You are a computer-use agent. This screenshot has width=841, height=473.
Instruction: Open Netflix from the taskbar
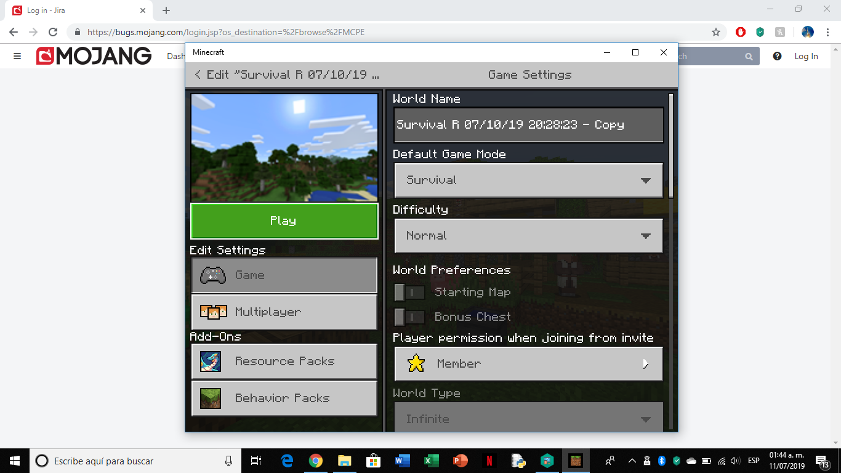pyautogui.click(x=489, y=461)
